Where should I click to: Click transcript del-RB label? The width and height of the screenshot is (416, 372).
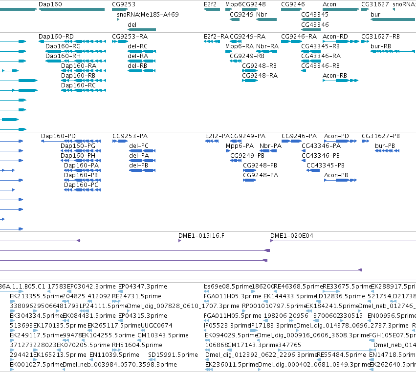pos(137,66)
